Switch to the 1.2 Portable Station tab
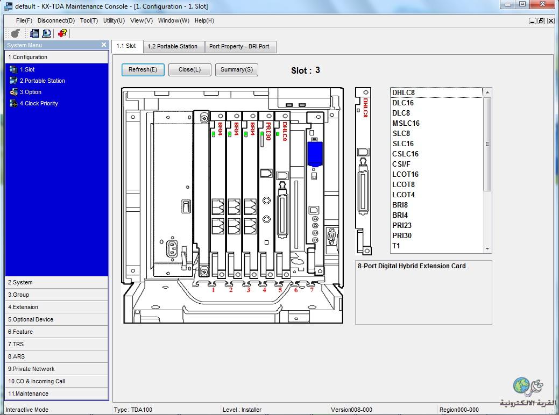 coord(173,46)
